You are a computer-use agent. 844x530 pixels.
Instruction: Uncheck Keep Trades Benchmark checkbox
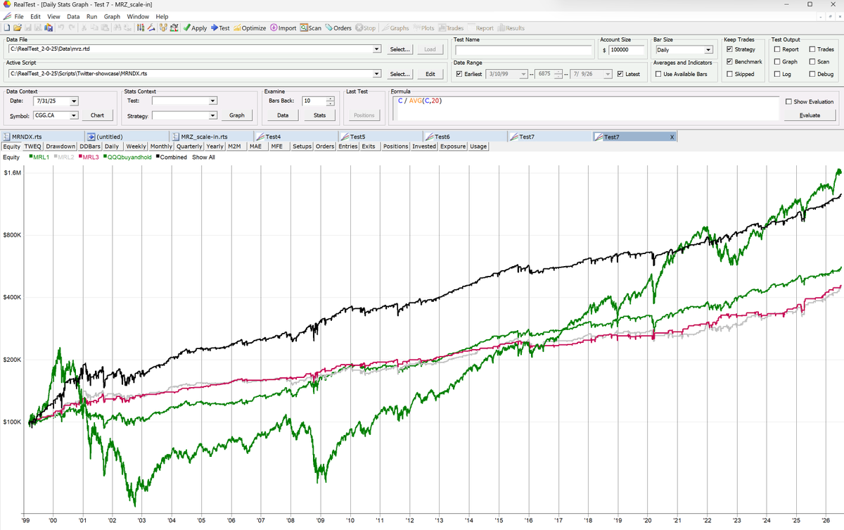(730, 62)
